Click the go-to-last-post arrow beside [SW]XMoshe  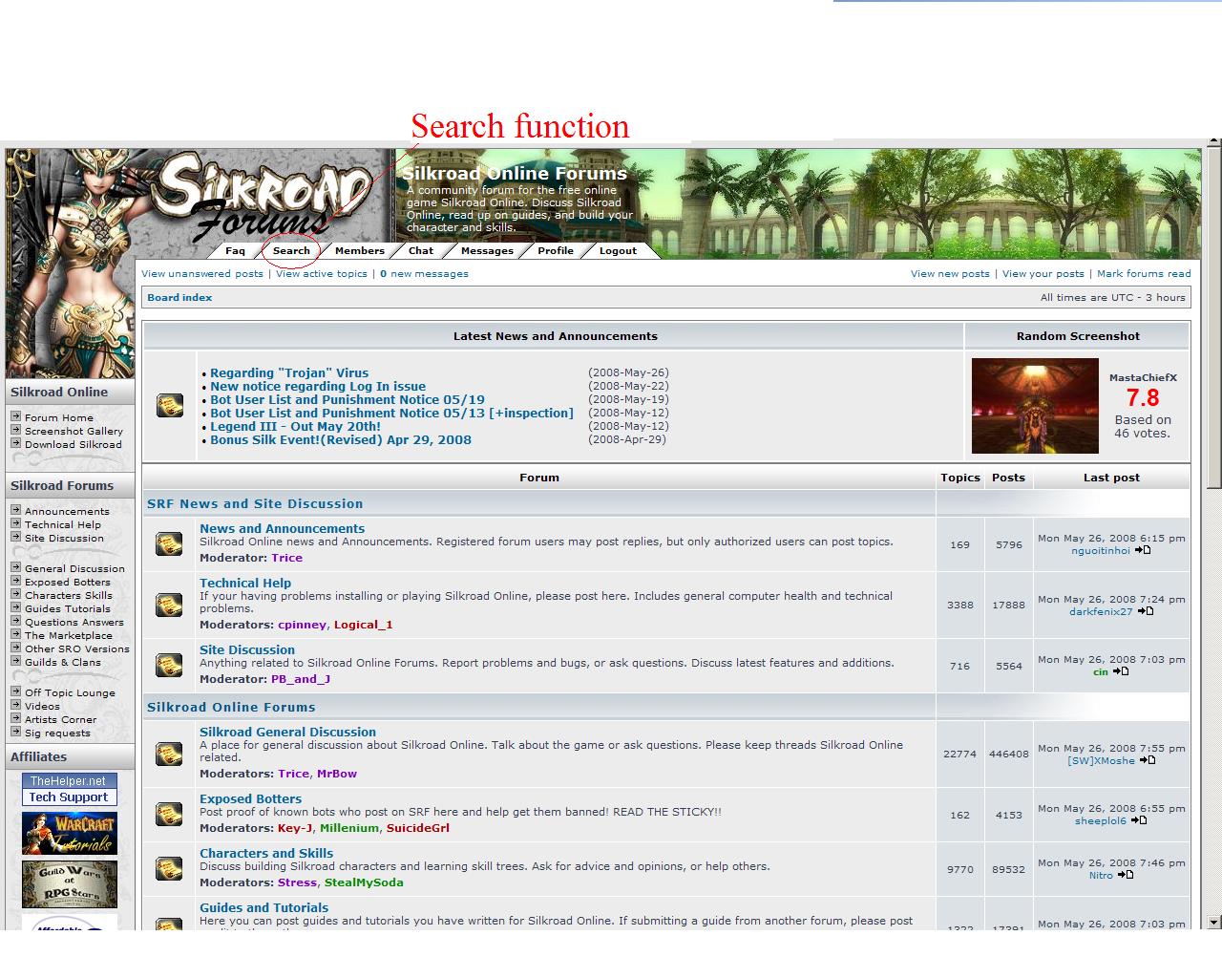(1146, 760)
